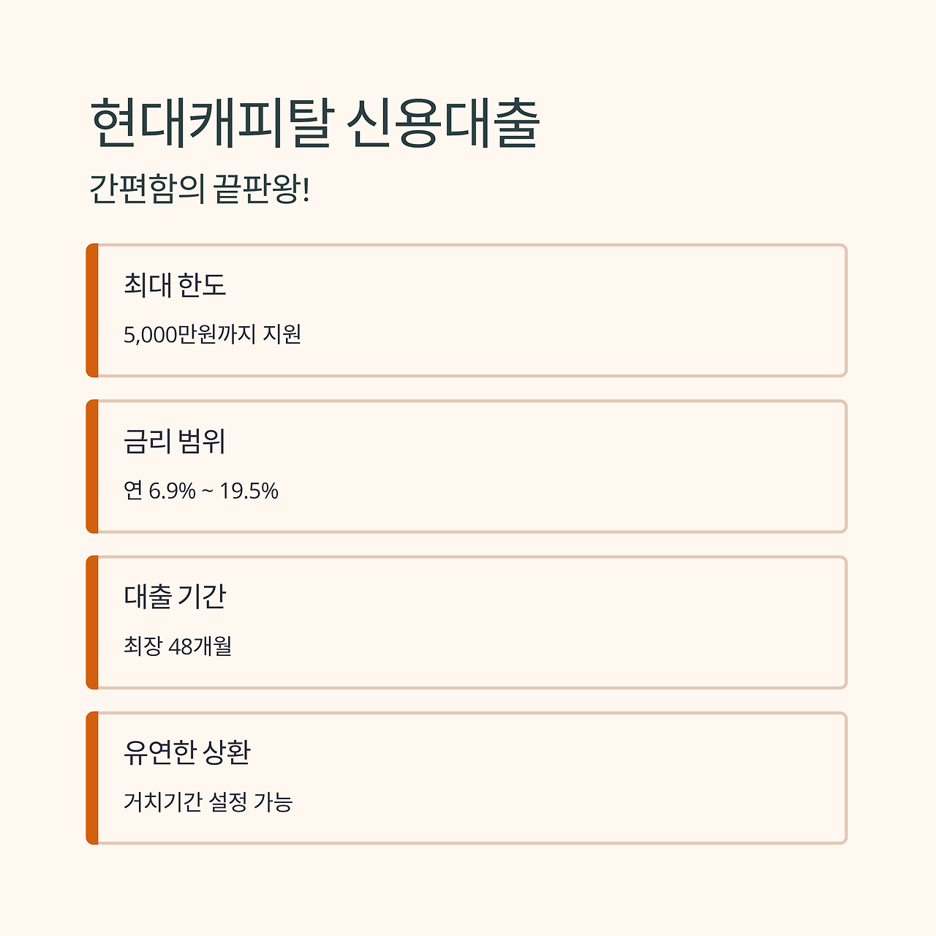Click the 최장 word in the third card
The width and height of the screenshot is (936, 936).
pos(142,646)
